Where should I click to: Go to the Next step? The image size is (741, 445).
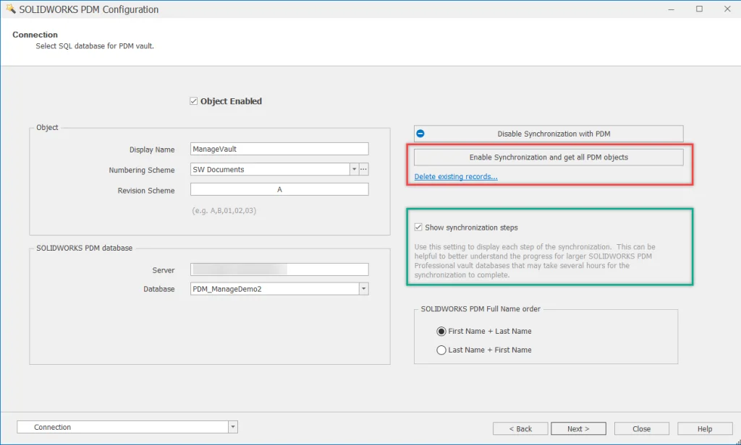pyautogui.click(x=578, y=428)
